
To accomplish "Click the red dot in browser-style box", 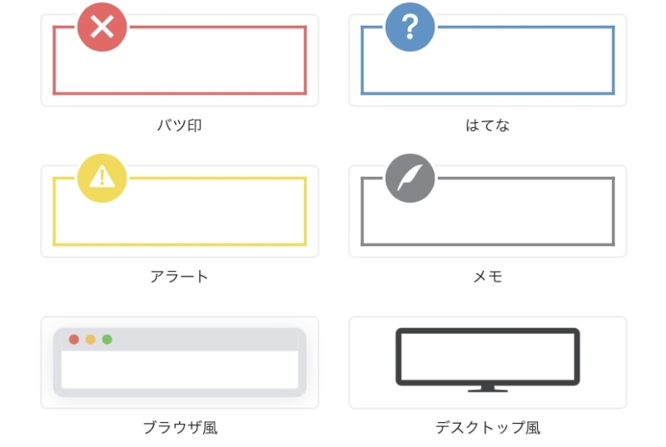I will (x=74, y=339).
